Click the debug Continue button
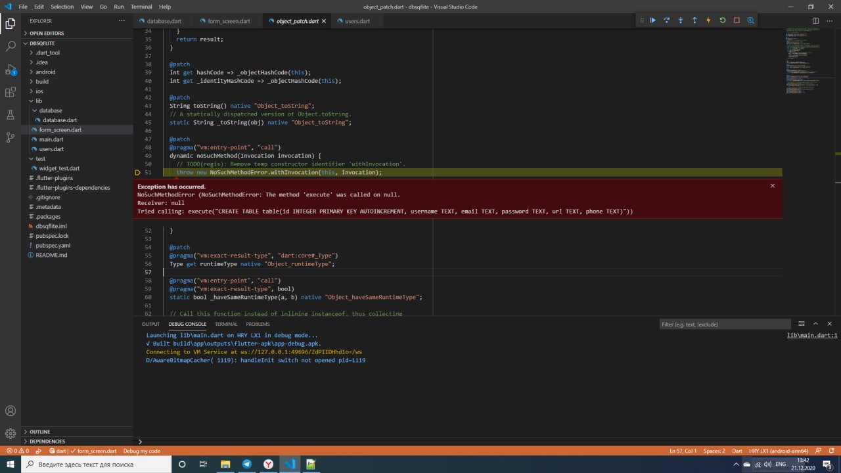The width and height of the screenshot is (841, 473). click(652, 20)
